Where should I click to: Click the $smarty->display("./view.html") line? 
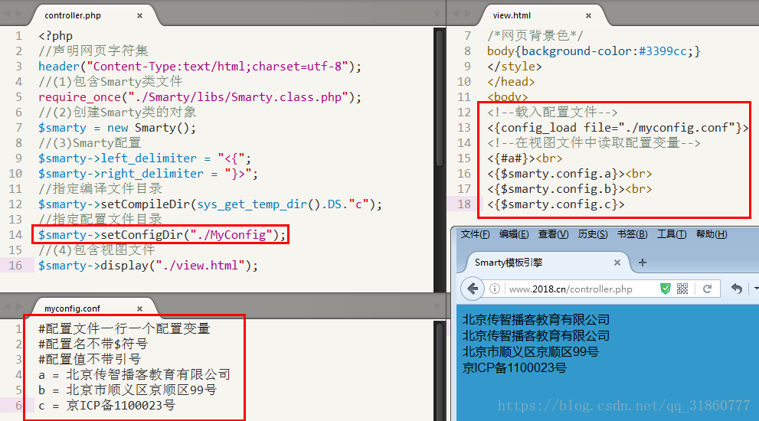[148, 265]
